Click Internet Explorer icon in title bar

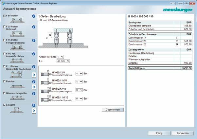pos(3,3)
